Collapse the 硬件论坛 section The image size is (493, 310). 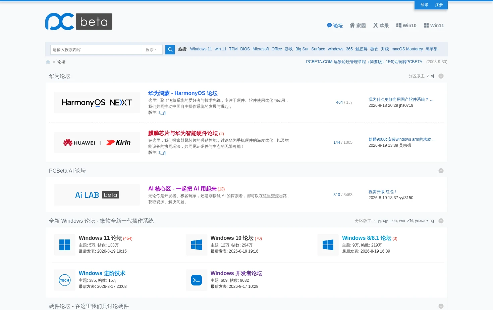[x=441, y=306]
